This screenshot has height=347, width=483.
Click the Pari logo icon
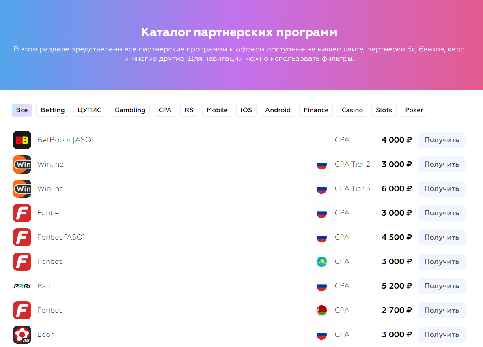pos(22,286)
